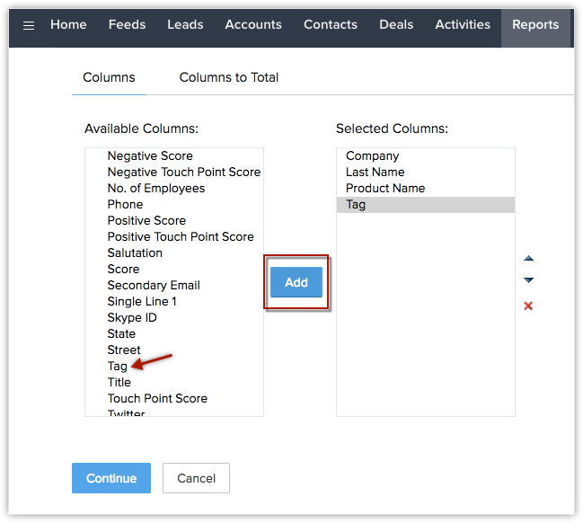Open the Reports menu tab
This screenshot has height=523, width=583.
click(x=535, y=24)
